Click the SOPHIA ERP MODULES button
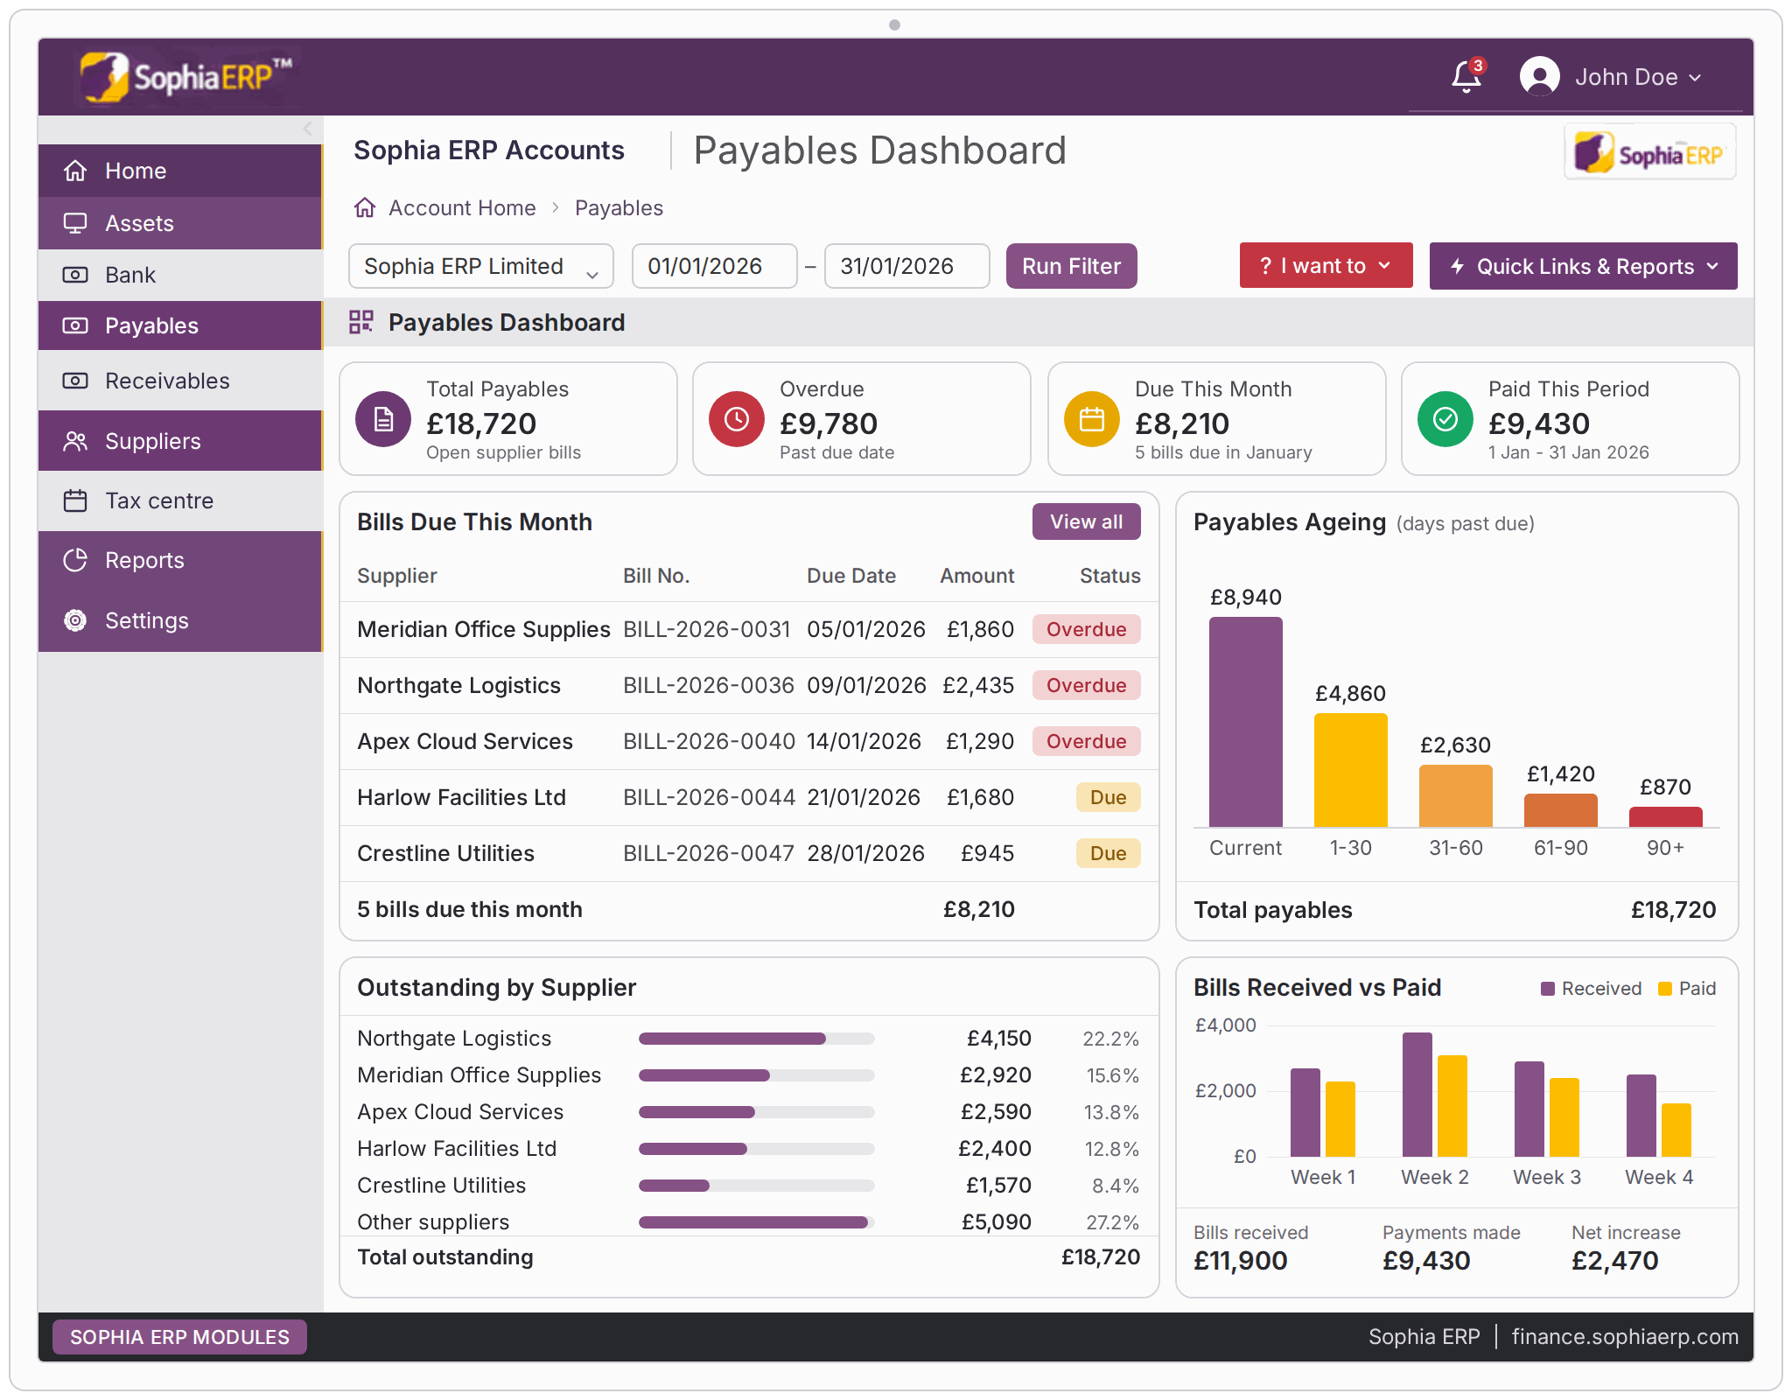The image size is (1792, 1400). 179,1337
